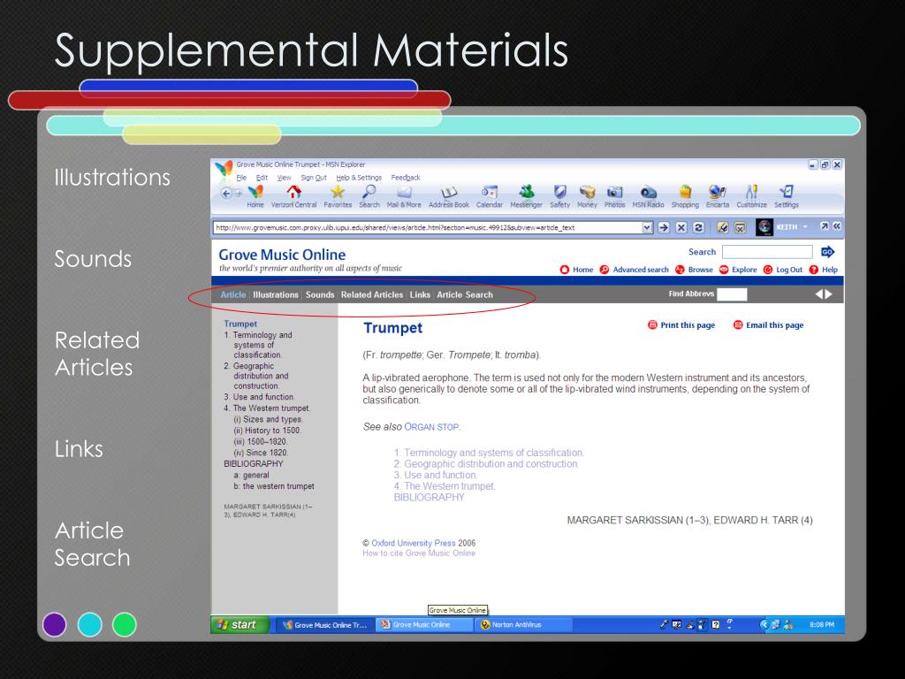Viewport: 905px width, 679px height.
Task: Open Photos
Action: point(615,197)
